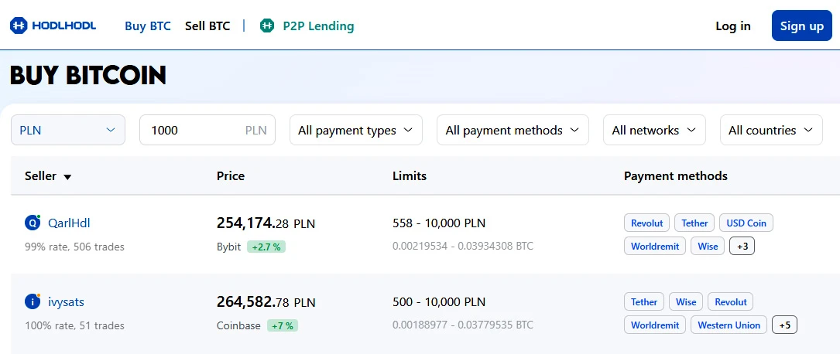Click ivysats seller avatar icon
Viewport: 840px width, 354px height.
(x=33, y=301)
